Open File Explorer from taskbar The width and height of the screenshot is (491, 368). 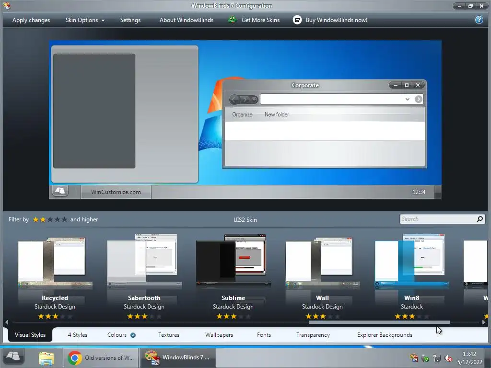coord(46,357)
